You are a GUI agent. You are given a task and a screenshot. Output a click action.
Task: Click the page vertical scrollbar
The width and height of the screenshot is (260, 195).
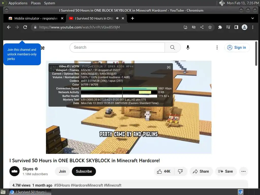click(256, 53)
